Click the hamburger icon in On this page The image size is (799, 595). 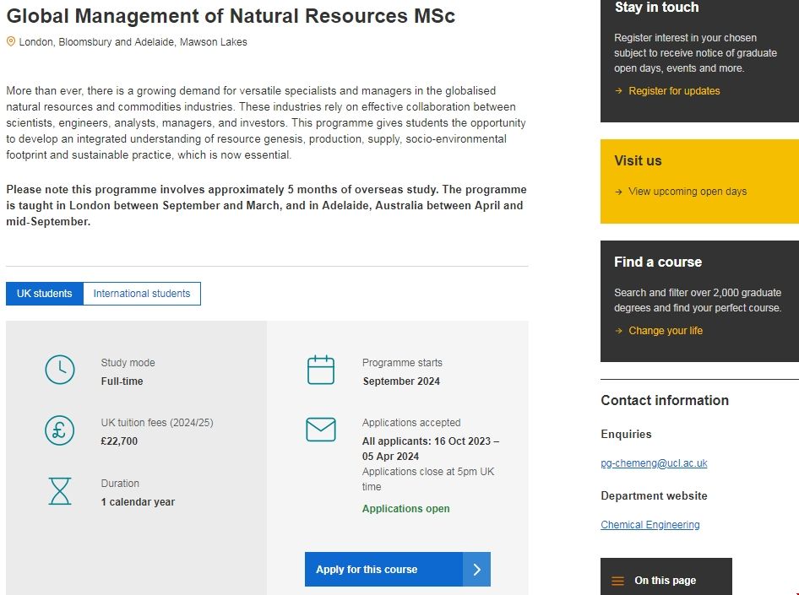point(617,581)
